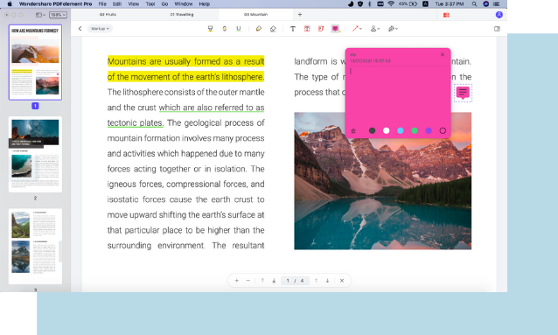The height and width of the screenshot is (335, 558).
Task: Open the View menu
Action: [134, 3]
